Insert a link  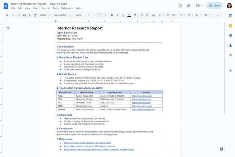[x=142, y=15]
